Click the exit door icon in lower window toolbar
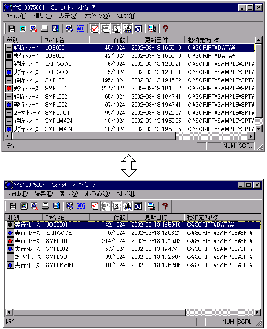 click(x=56, y=206)
